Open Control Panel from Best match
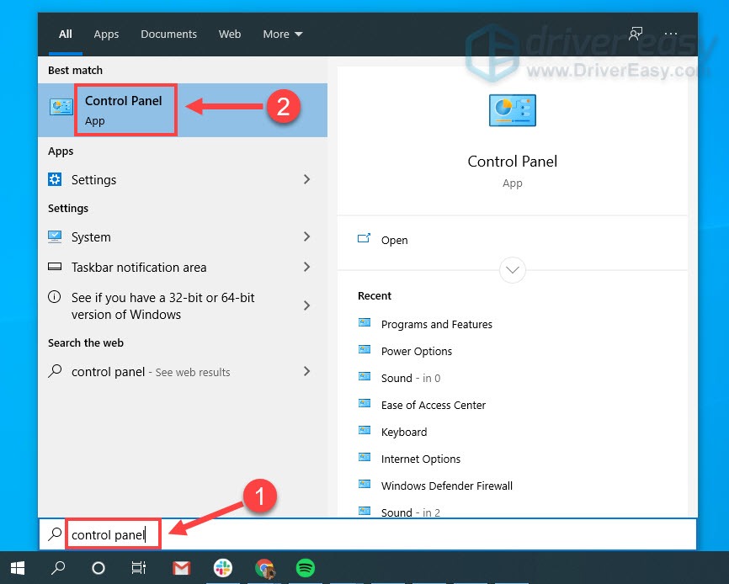This screenshot has height=584, width=729. click(x=125, y=109)
